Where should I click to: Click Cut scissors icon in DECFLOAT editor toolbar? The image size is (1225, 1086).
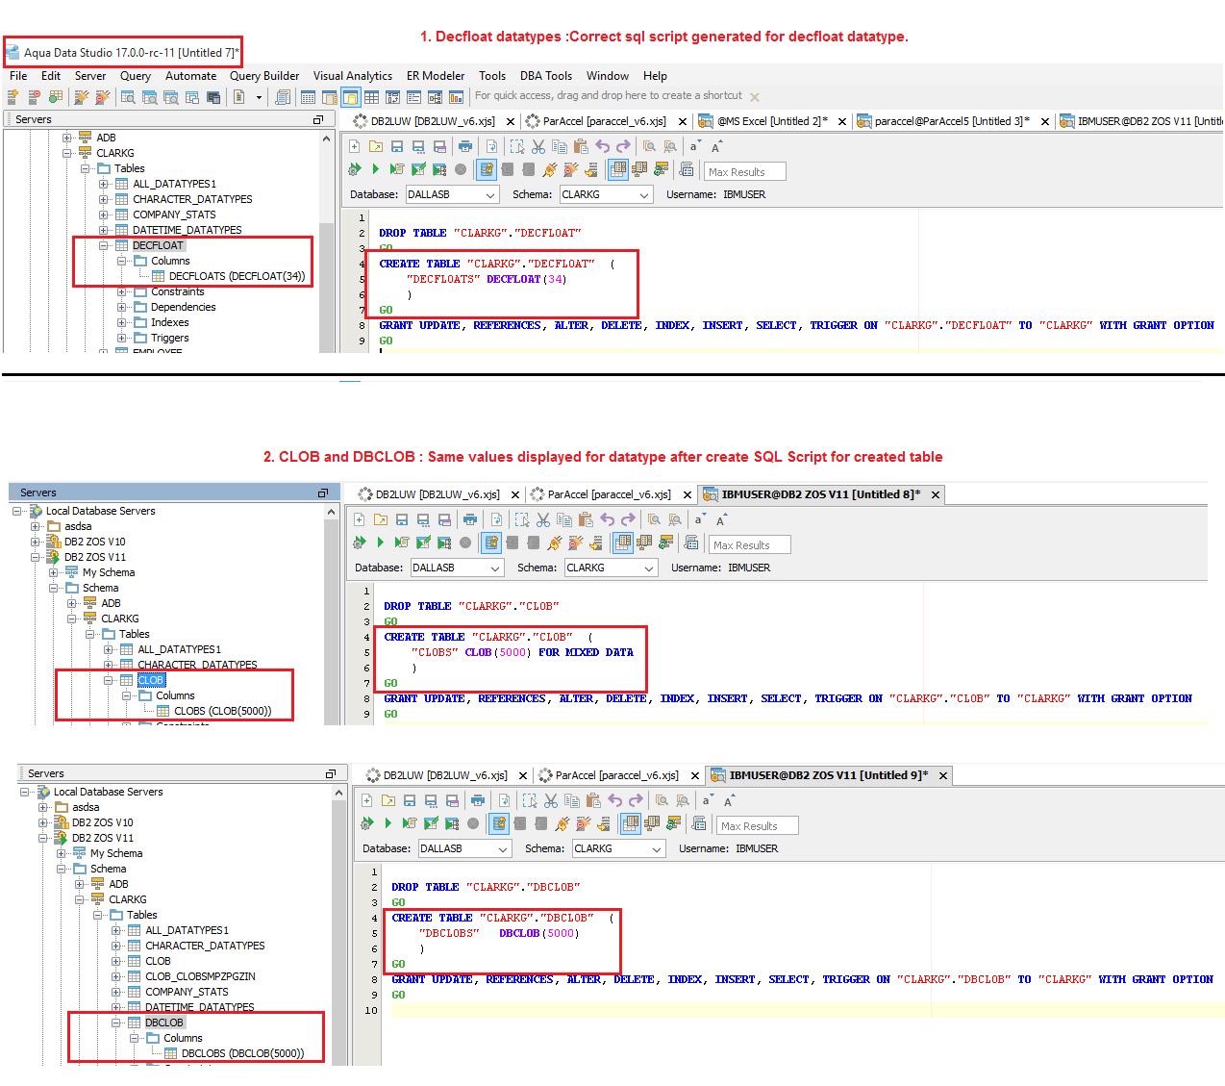pyautogui.click(x=538, y=146)
